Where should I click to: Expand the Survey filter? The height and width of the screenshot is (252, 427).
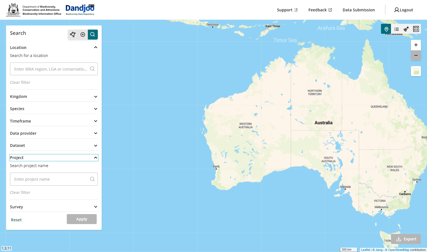coord(54,207)
